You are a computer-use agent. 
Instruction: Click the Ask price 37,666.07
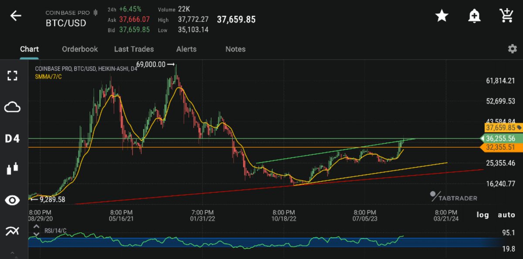pos(135,20)
